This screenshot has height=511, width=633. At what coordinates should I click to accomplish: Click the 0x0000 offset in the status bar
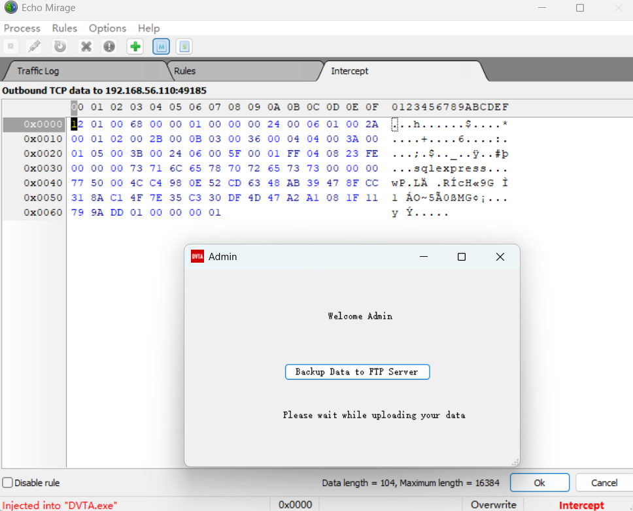295,505
